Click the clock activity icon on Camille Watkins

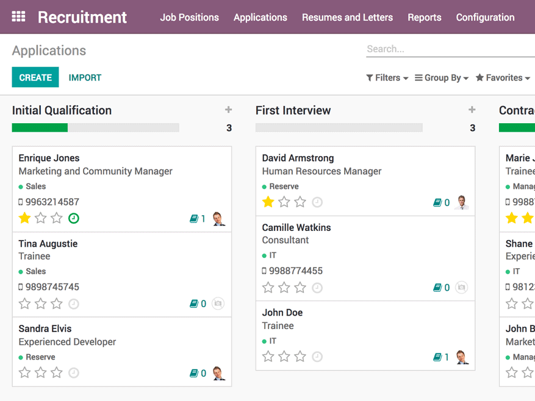pyautogui.click(x=317, y=288)
